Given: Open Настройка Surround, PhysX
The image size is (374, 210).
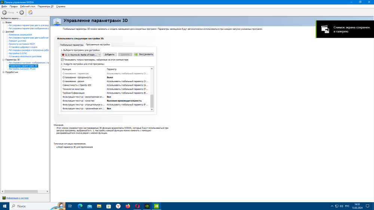Looking at the screenshot, I should 22,69.
